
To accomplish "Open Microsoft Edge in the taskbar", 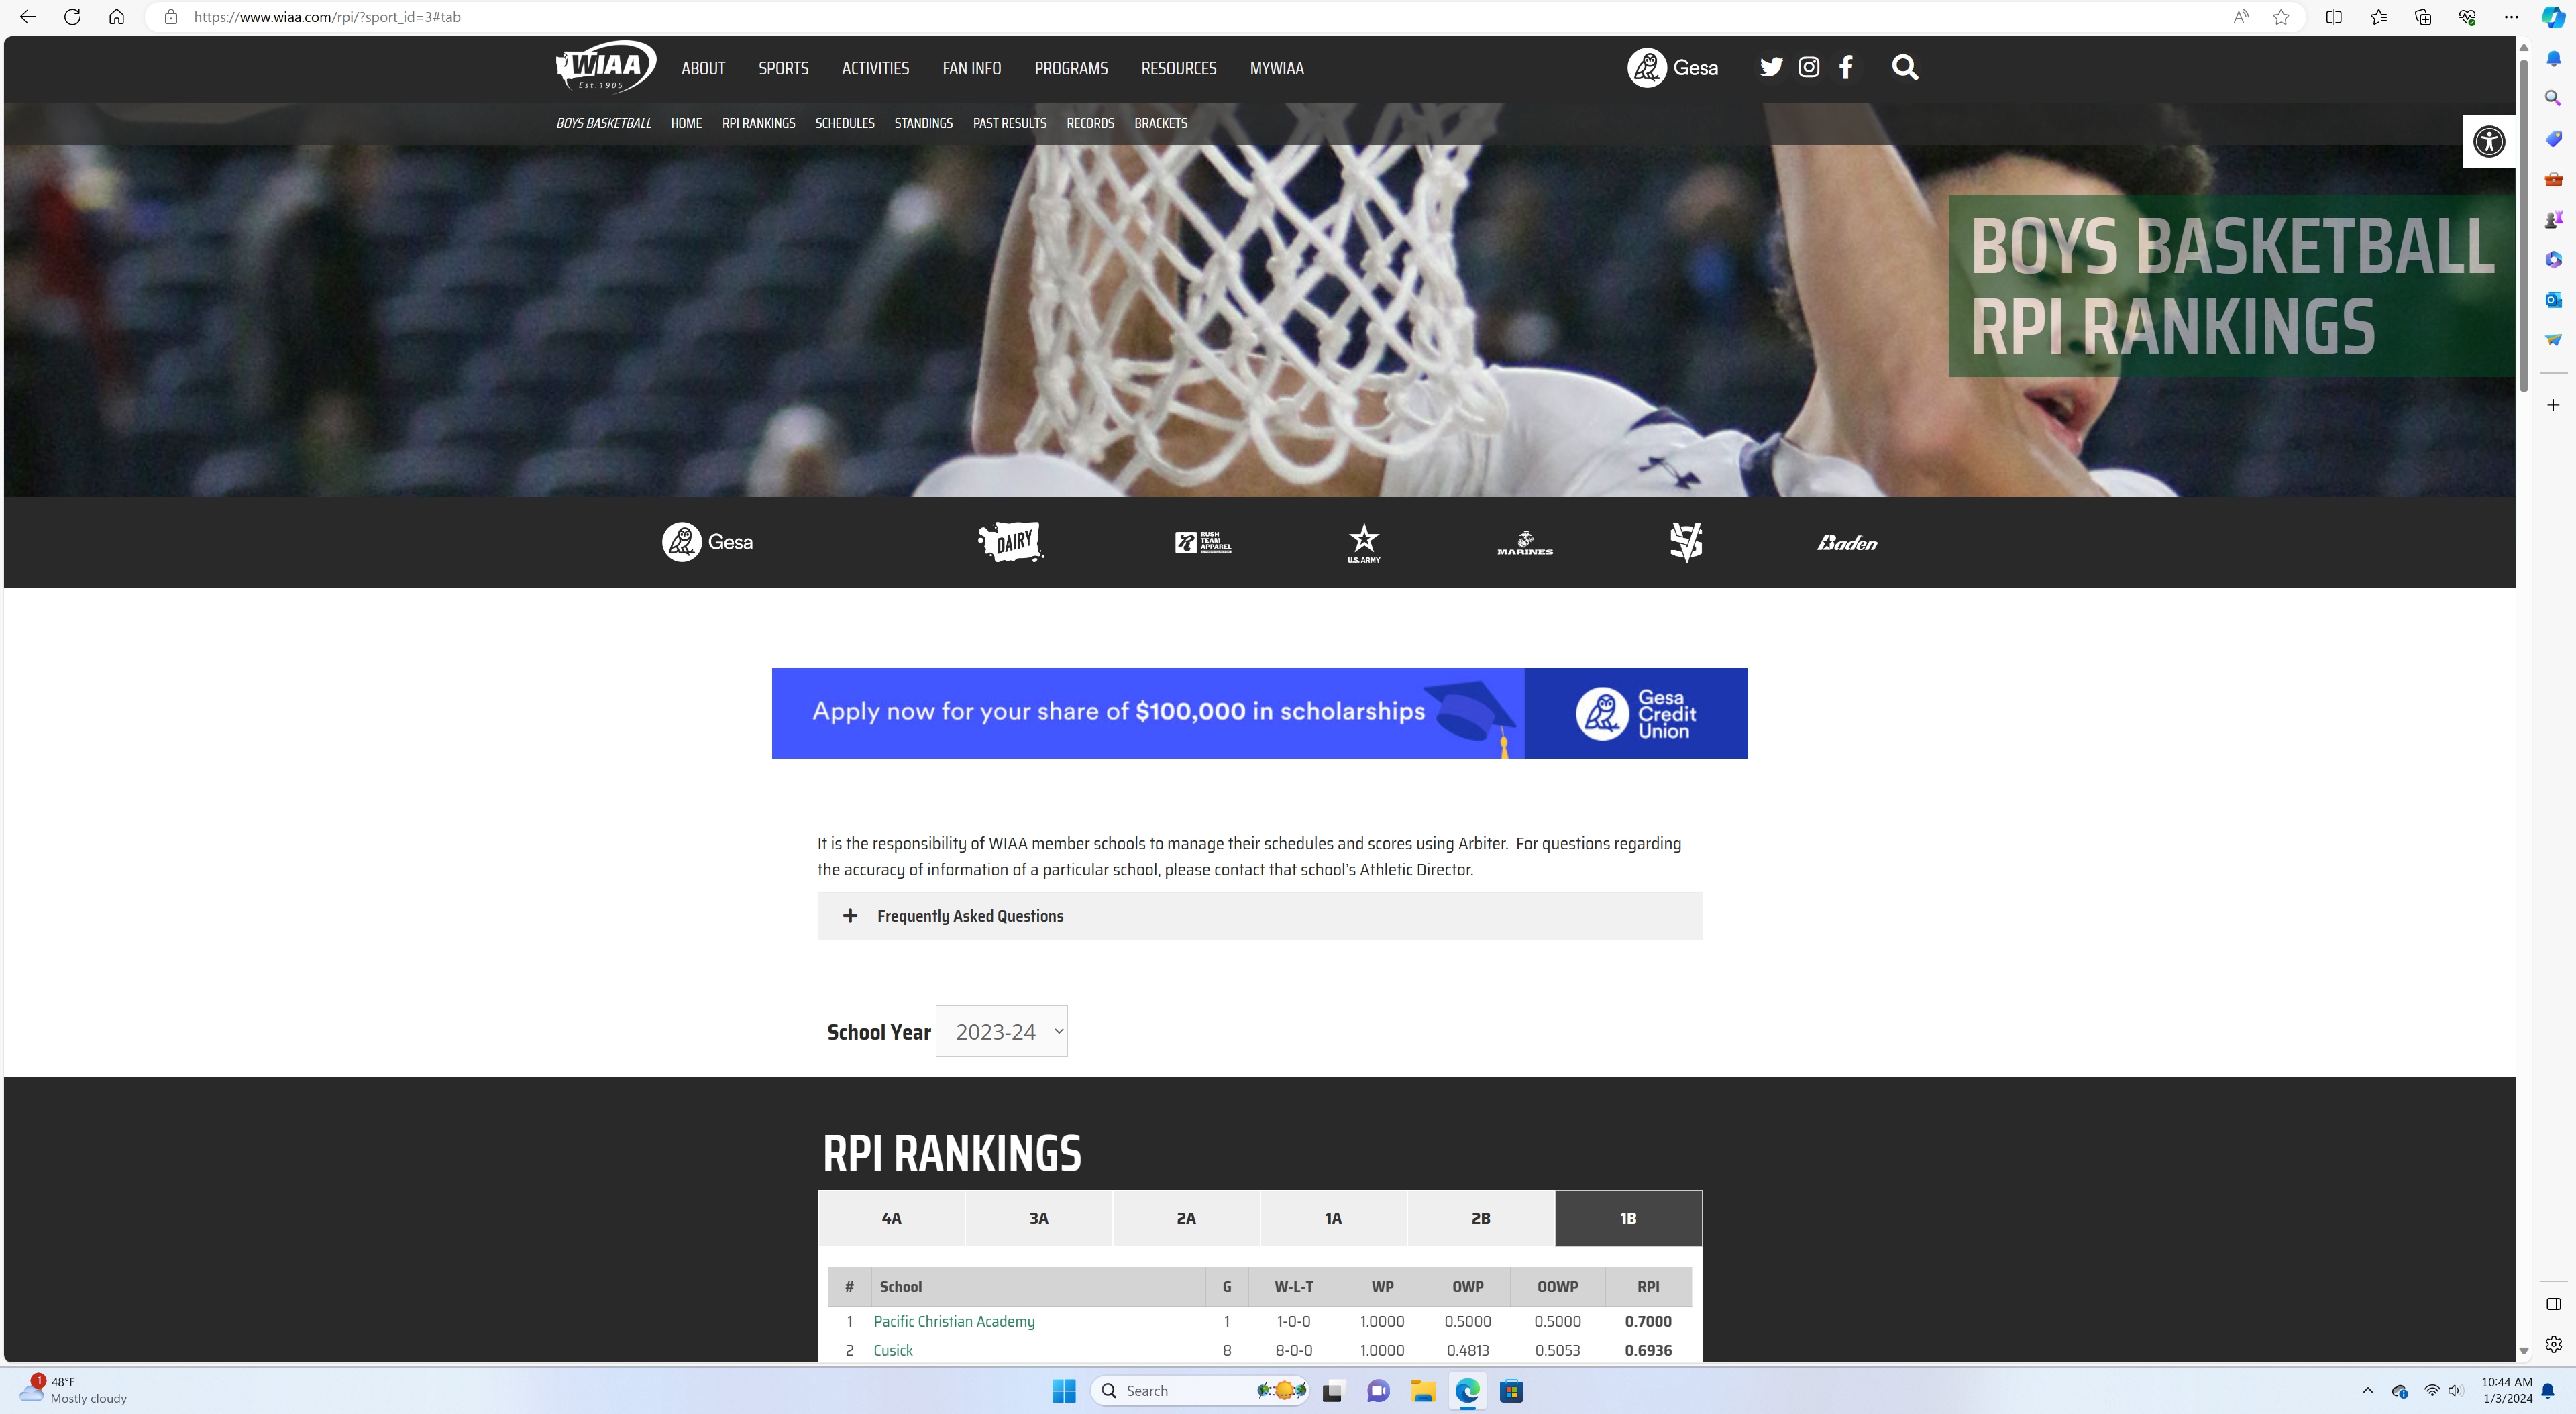I will 1467,1391.
